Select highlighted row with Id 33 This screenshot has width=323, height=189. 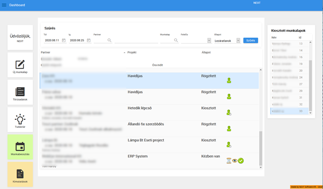point(289,111)
